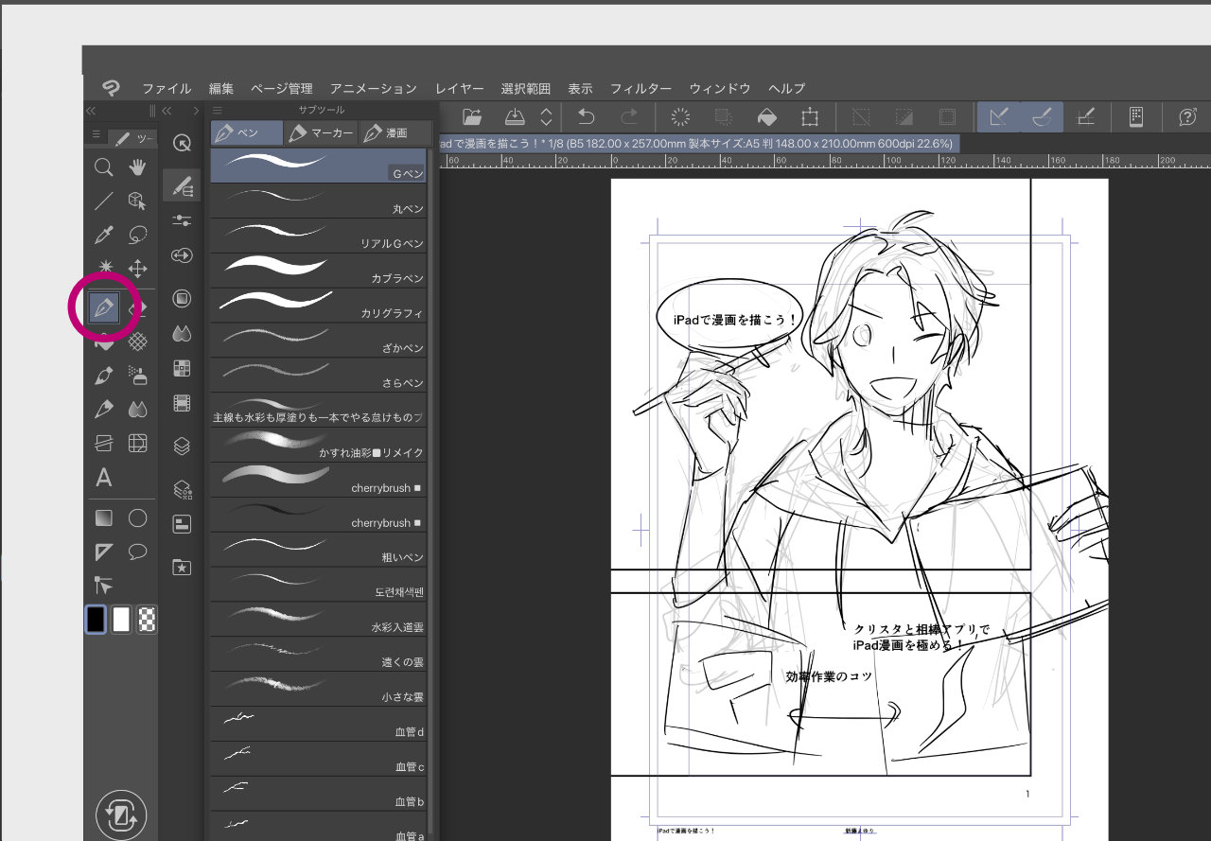Select the Balloon speech bubble tool

click(138, 552)
